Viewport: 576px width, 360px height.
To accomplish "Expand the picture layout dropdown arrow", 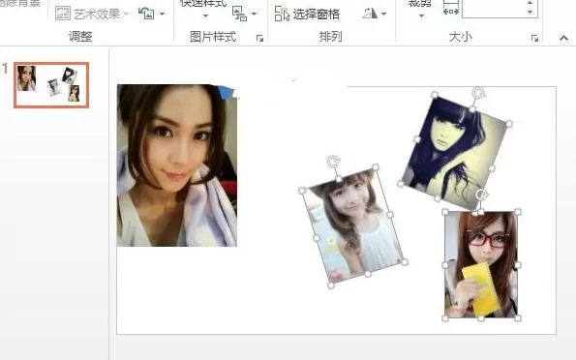I will 254,14.
